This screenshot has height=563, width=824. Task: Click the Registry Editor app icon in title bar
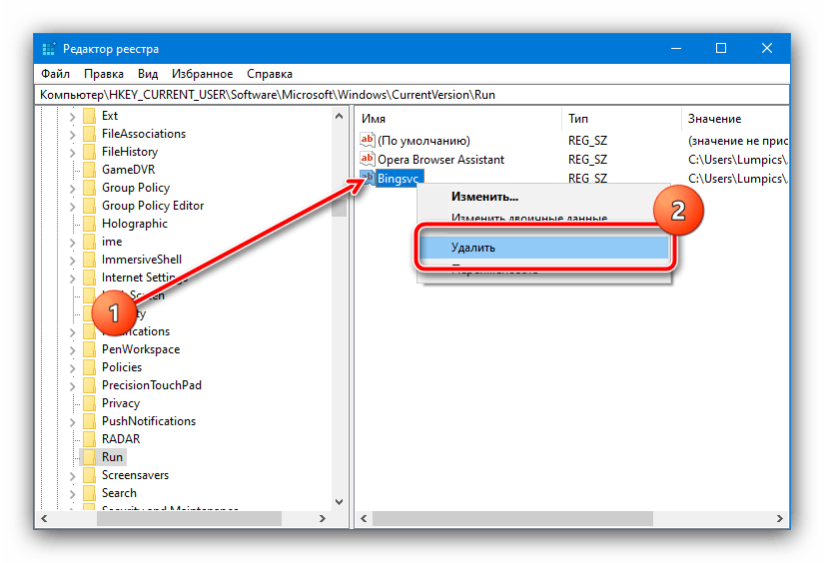(x=48, y=49)
